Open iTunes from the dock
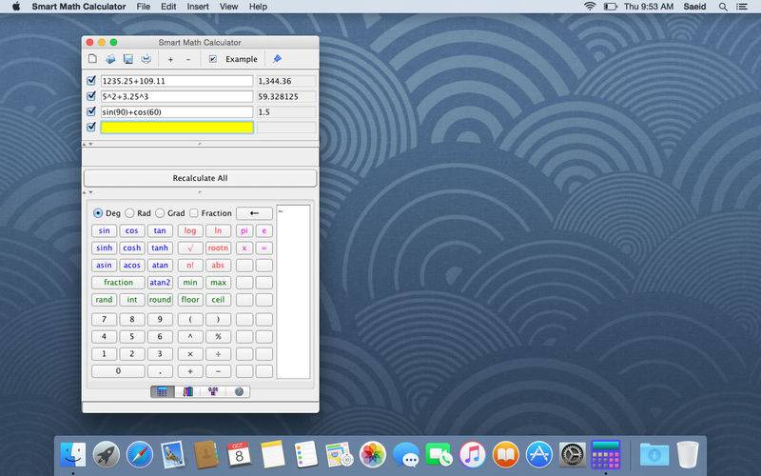Viewport: 761px width, 476px height. (x=472, y=455)
